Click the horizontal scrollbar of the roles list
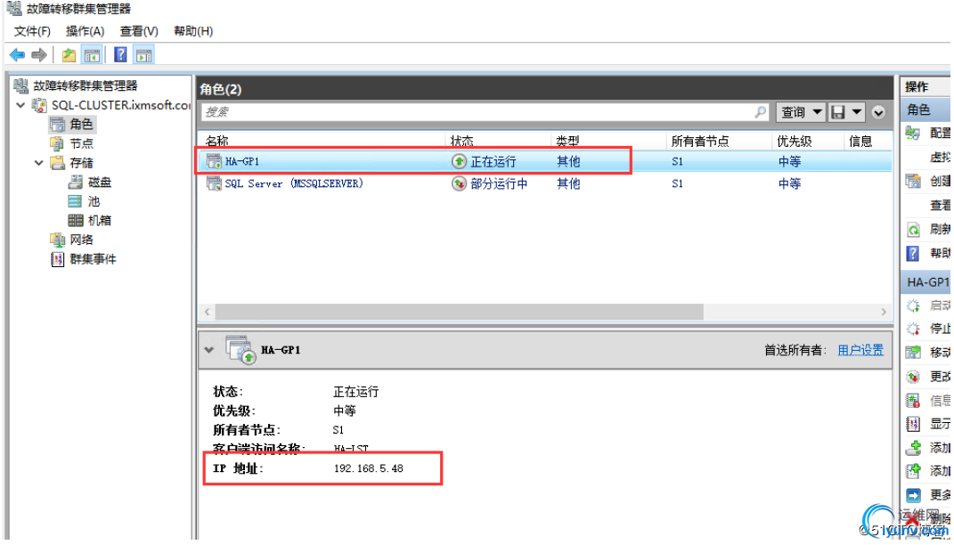The height and width of the screenshot is (545, 954). pyautogui.click(x=460, y=312)
